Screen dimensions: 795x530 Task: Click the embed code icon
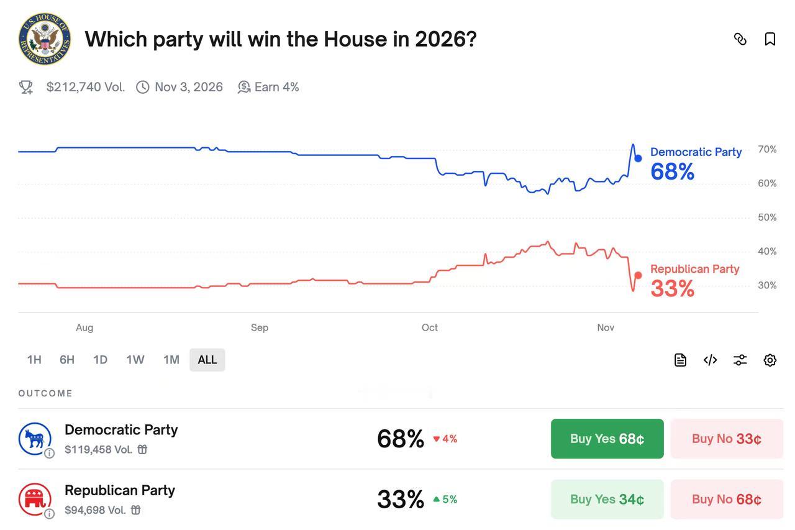(x=709, y=359)
